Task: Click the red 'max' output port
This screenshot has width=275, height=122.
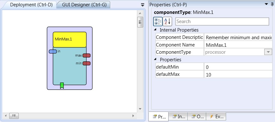Action: pyautogui.click(x=86, y=56)
